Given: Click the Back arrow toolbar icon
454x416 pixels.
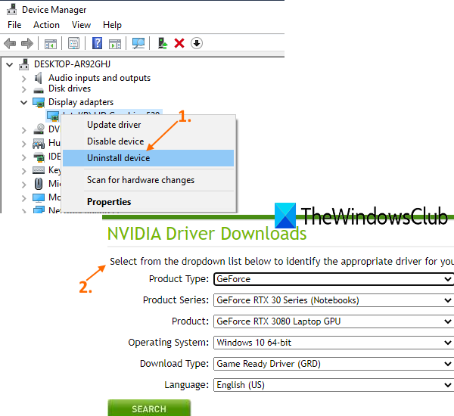Looking at the screenshot, I should tap(10, 43).
